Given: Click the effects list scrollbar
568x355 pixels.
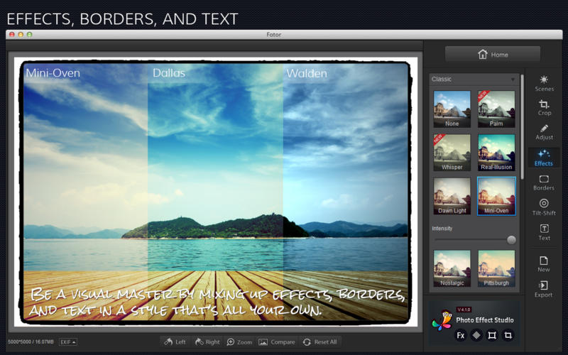Looking at the screenshot, I should [522, 127].
